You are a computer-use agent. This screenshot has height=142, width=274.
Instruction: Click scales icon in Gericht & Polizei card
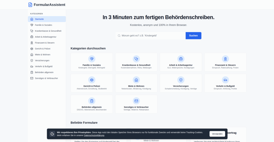(92, 80)
